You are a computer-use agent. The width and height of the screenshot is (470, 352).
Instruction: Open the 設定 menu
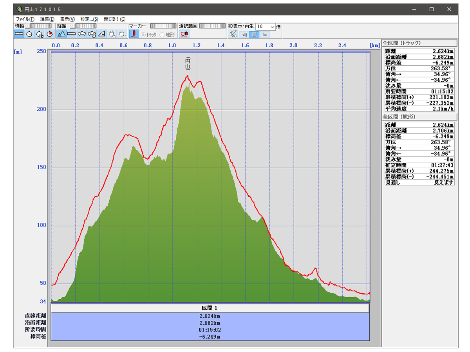[x=89, y=19]
